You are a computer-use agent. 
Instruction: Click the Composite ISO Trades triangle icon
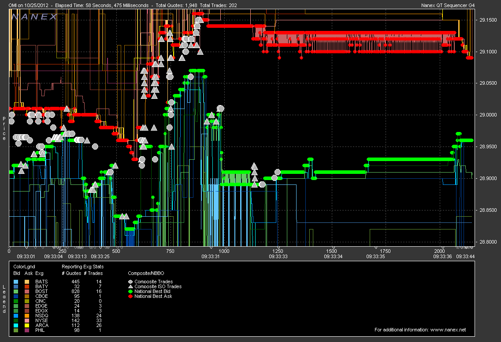click(x=130, y=286)
